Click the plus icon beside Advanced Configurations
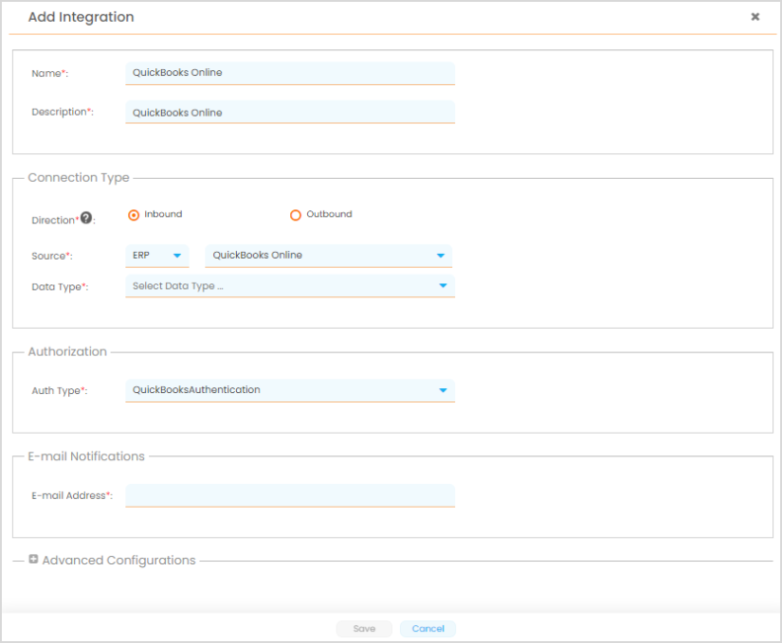The image size is (782, 643). tap(33, 560)
